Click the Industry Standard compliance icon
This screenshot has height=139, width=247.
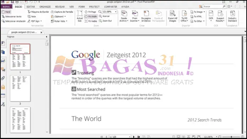point(232,16)
